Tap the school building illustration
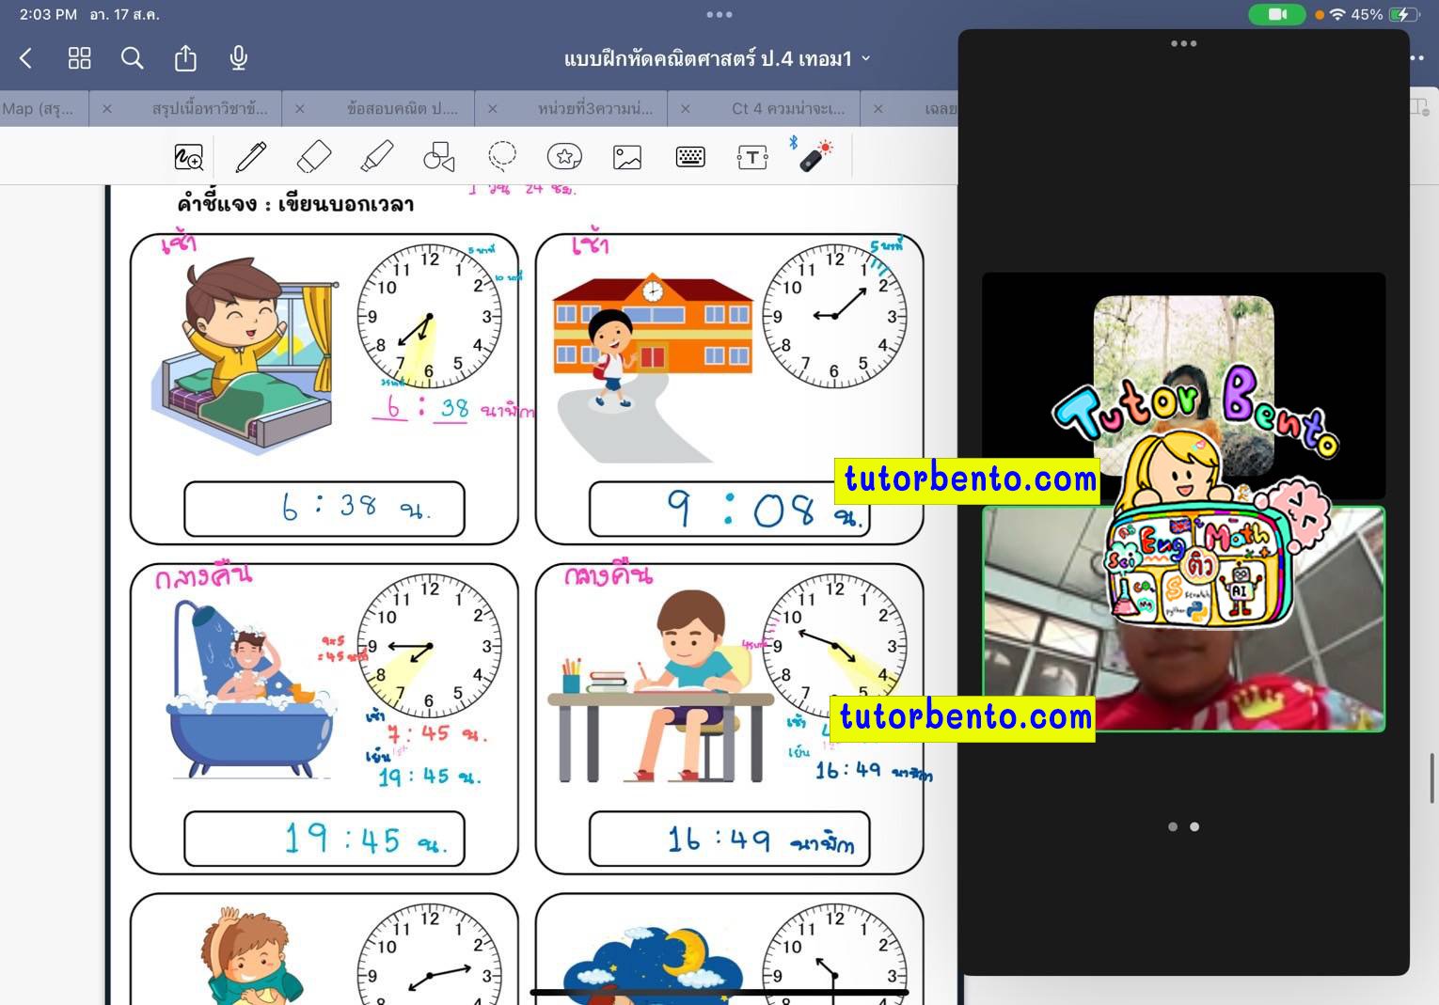 pyautogui.click(x=653, y=325)
